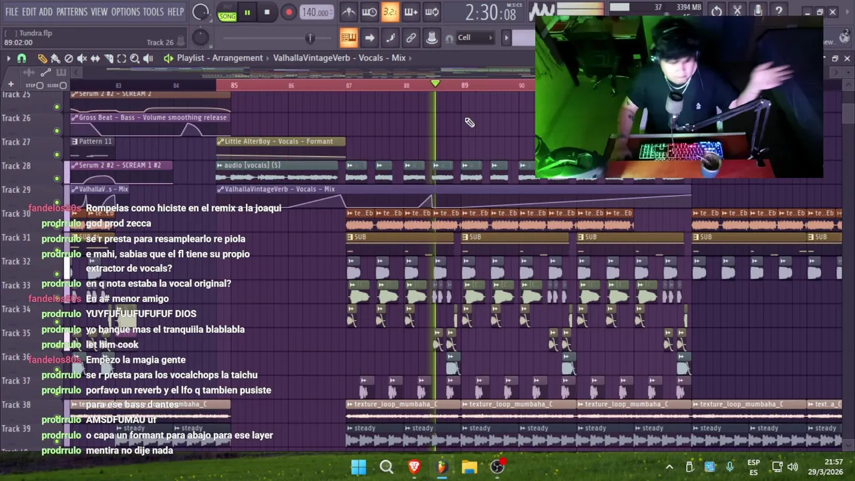Image resolution: width=855 pixels, height=481 pixels.
Task: Open the Piano roll icon
Action: (x=390, y=37)
